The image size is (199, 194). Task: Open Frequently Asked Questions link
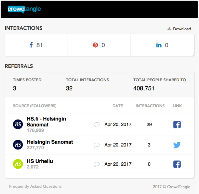pos(35,186)
